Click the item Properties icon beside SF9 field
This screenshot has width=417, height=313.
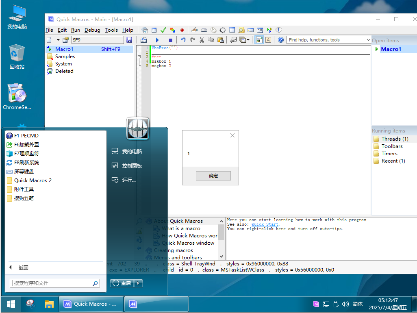66,40
